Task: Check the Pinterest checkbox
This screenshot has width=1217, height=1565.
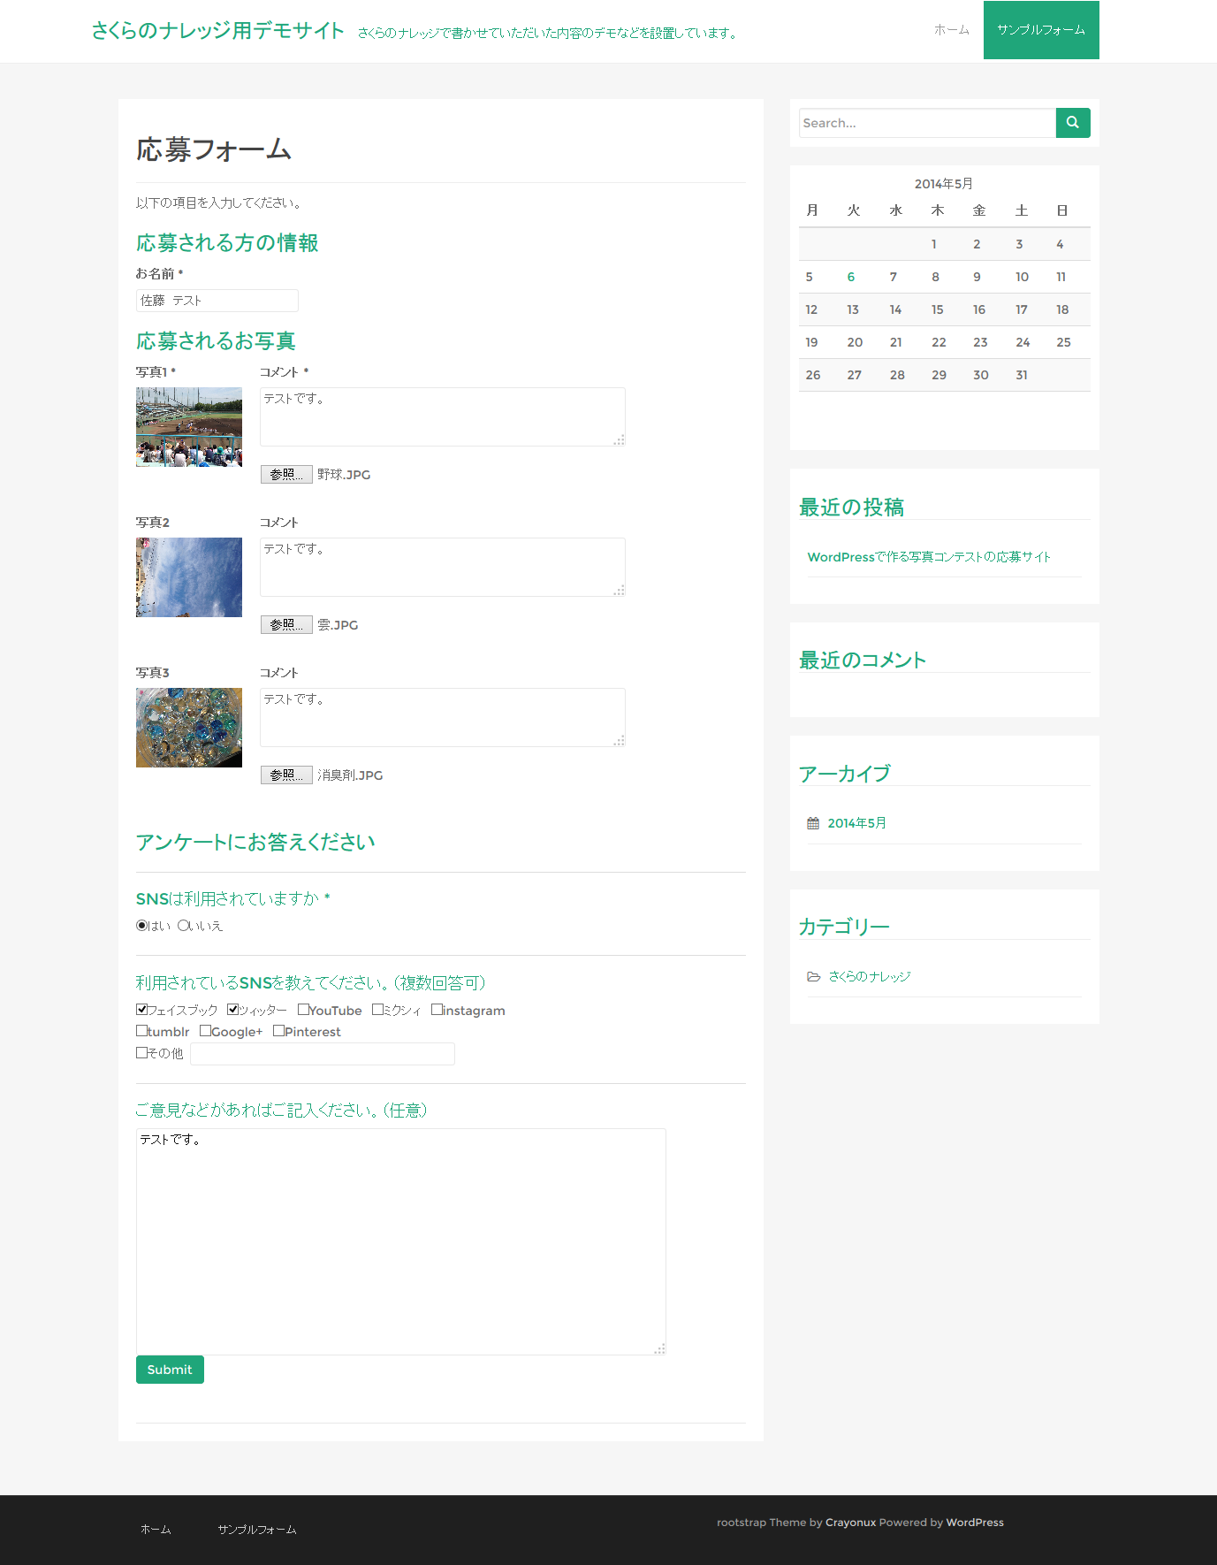Action: point(278,1031)
